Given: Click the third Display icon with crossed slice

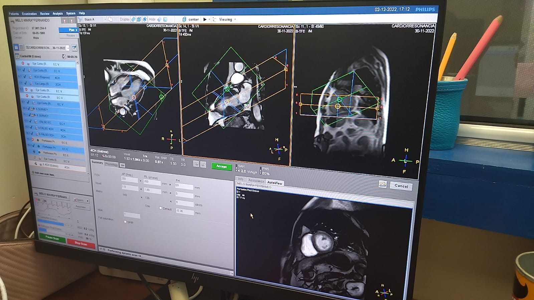Looking at the screenshot, I should click(145, 19).
